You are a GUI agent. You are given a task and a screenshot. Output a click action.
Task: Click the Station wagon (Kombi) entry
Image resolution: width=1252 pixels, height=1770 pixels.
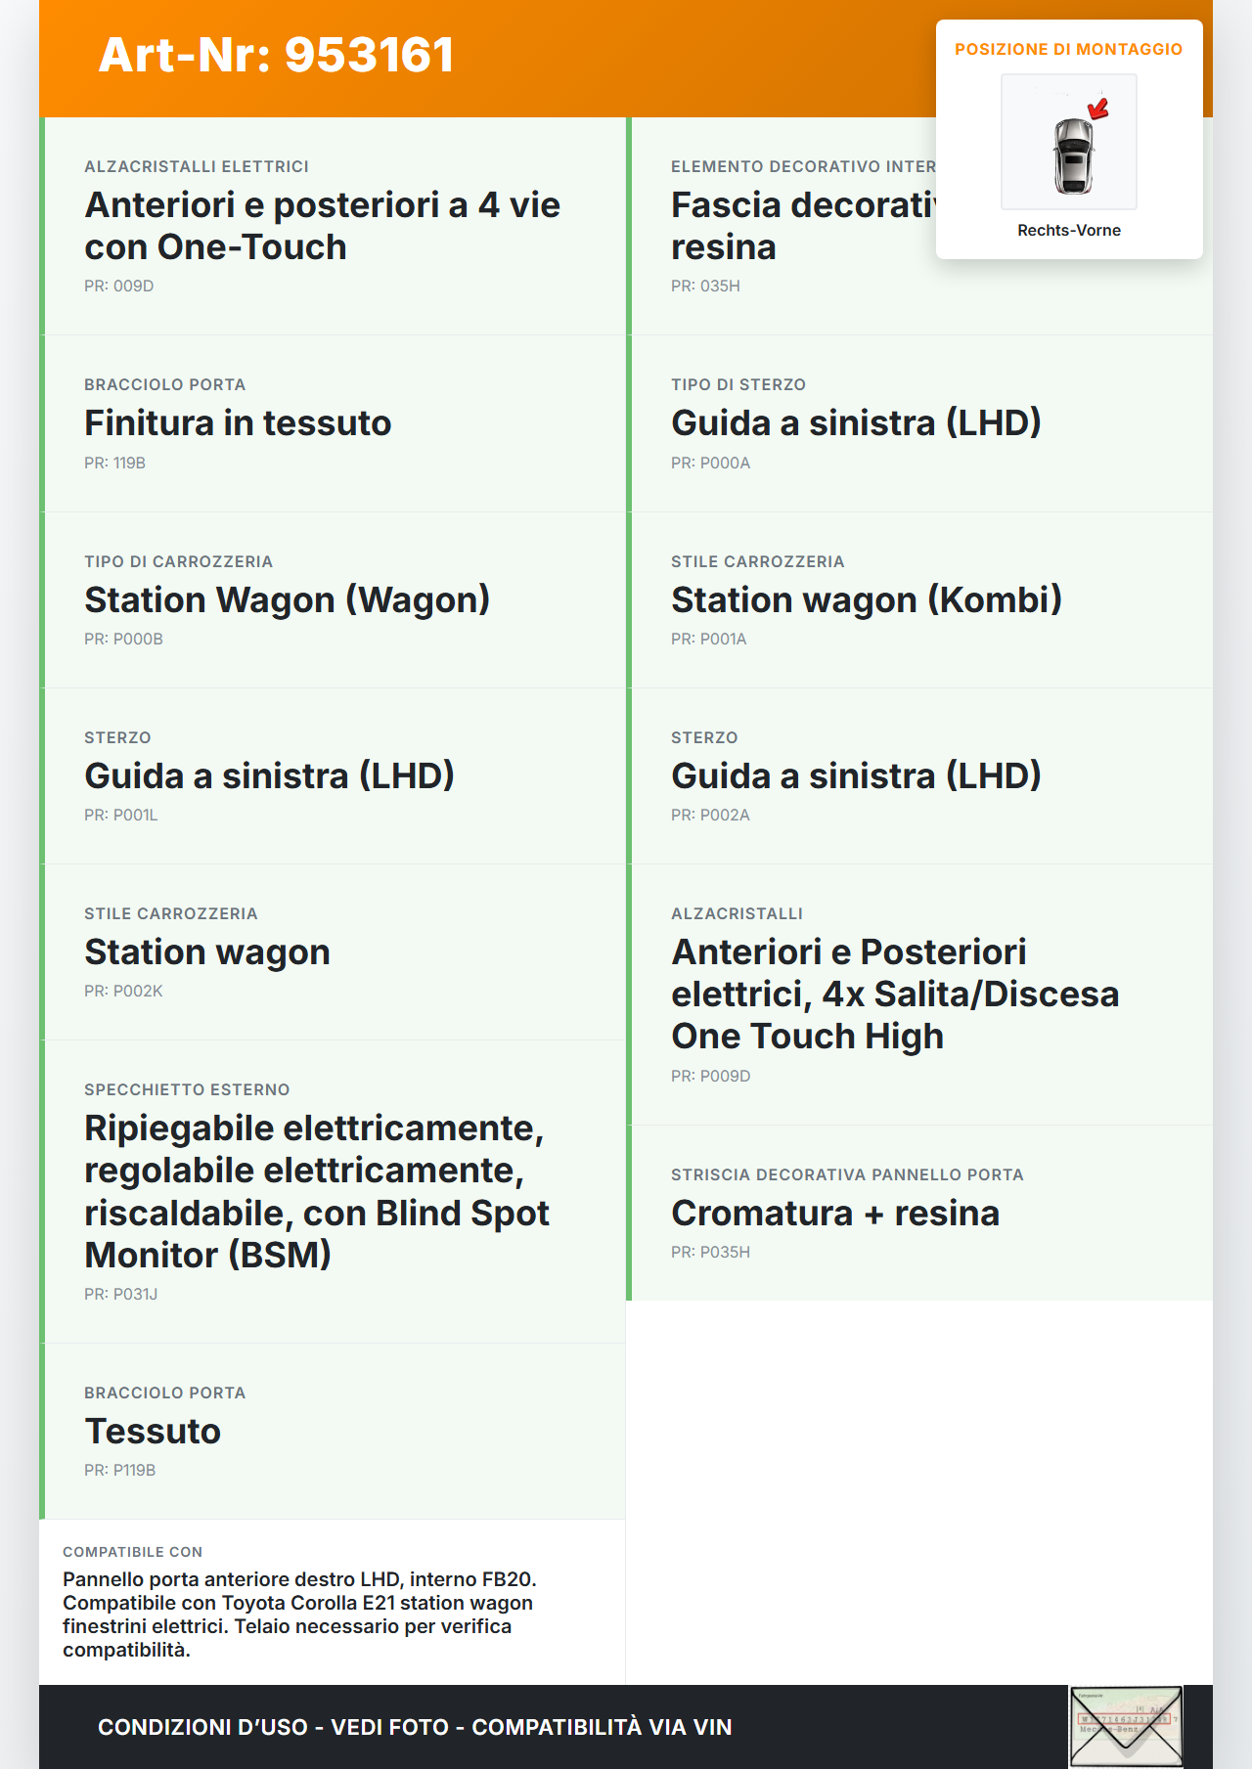[x=866, y=599]
